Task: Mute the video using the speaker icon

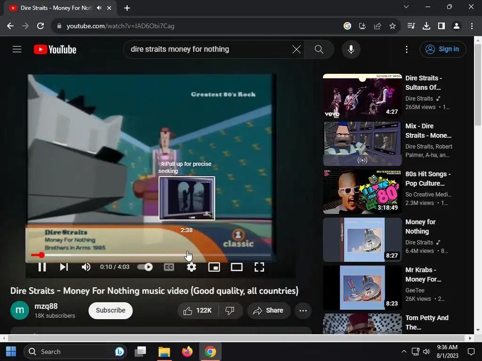Action: [86, 267]
